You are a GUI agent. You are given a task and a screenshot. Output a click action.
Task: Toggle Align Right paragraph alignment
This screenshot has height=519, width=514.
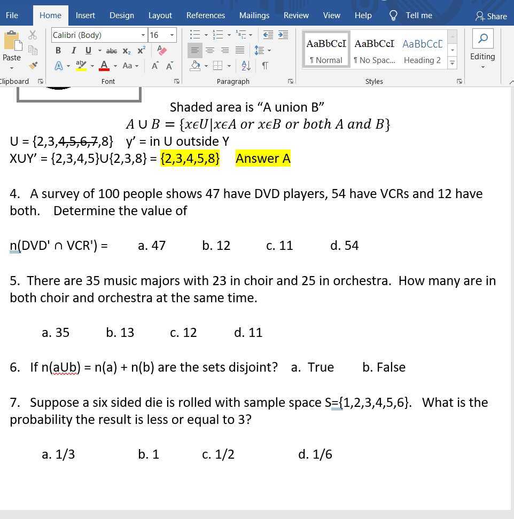pyautogui.click(x=225, y=50)
